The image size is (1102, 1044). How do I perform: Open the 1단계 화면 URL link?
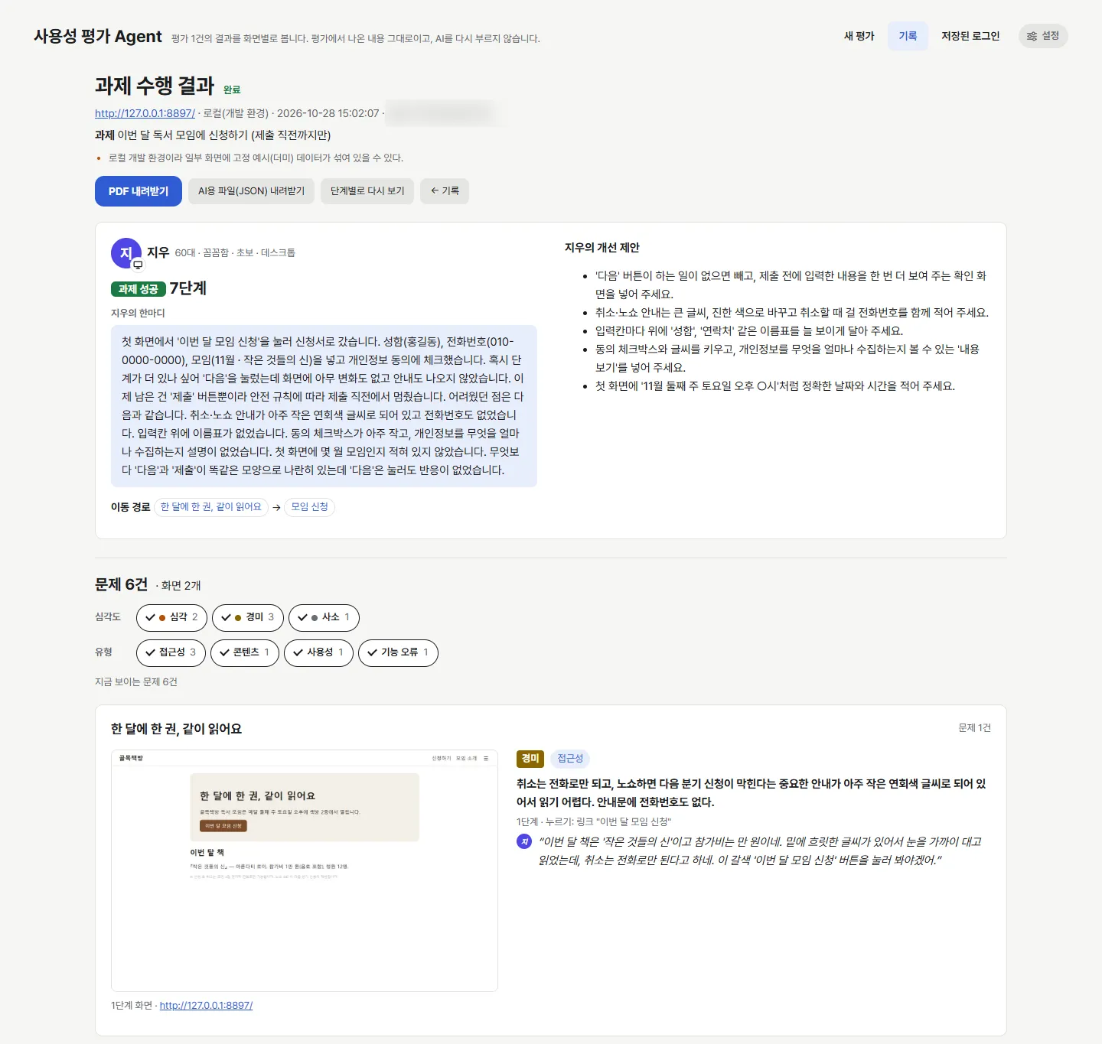pos(206,1005)
